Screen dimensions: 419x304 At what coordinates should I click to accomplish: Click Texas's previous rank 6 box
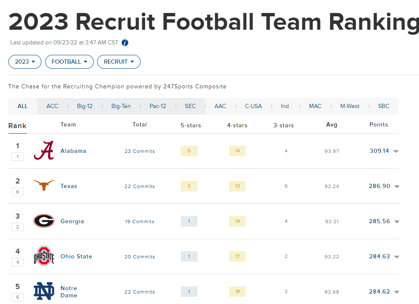click(x=17, y=192)
